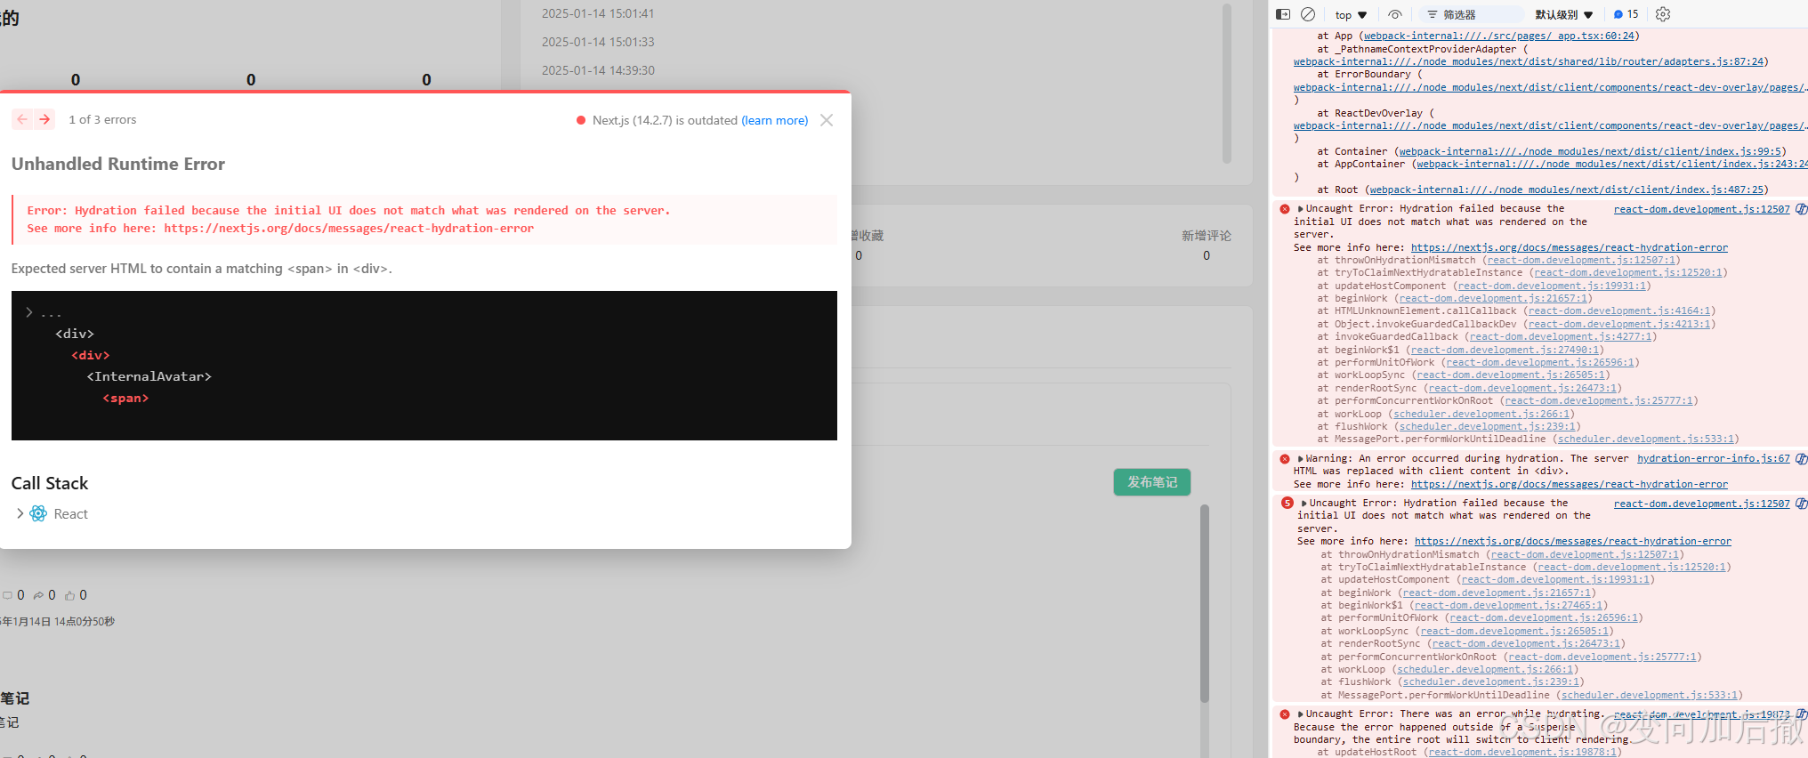Click AI explain icon beside second react-dom.development.js:12507
1808x758 pixels.
(1801, 504)
